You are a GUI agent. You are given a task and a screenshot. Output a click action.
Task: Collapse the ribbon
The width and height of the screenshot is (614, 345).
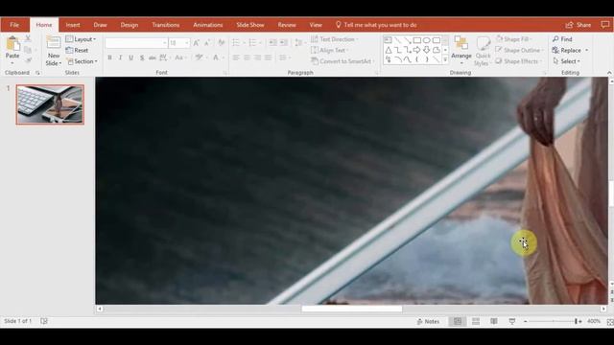(609, 73)
